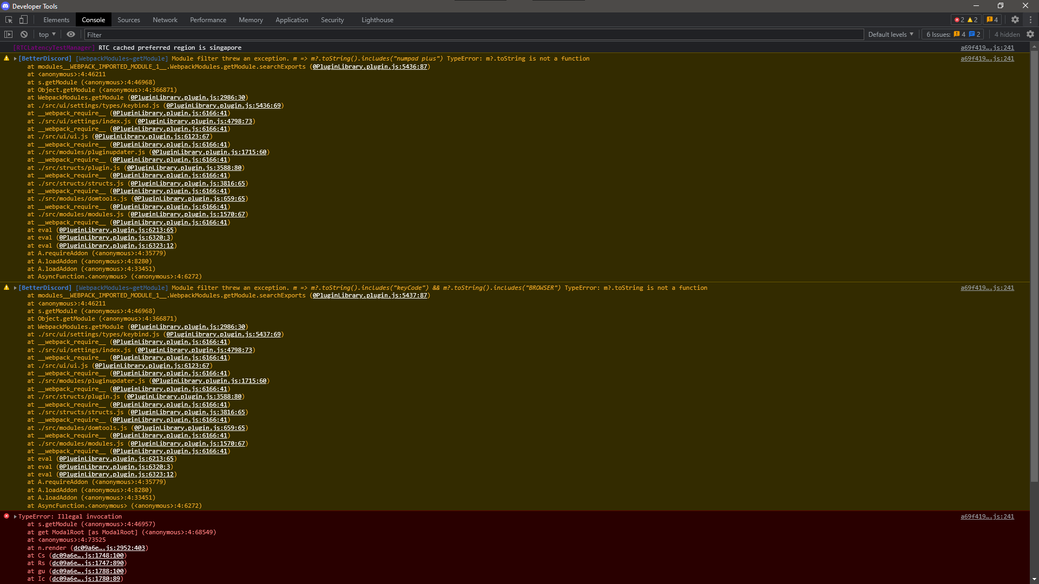Click the console vertical scrollbar thumb

pos(1034,266)
